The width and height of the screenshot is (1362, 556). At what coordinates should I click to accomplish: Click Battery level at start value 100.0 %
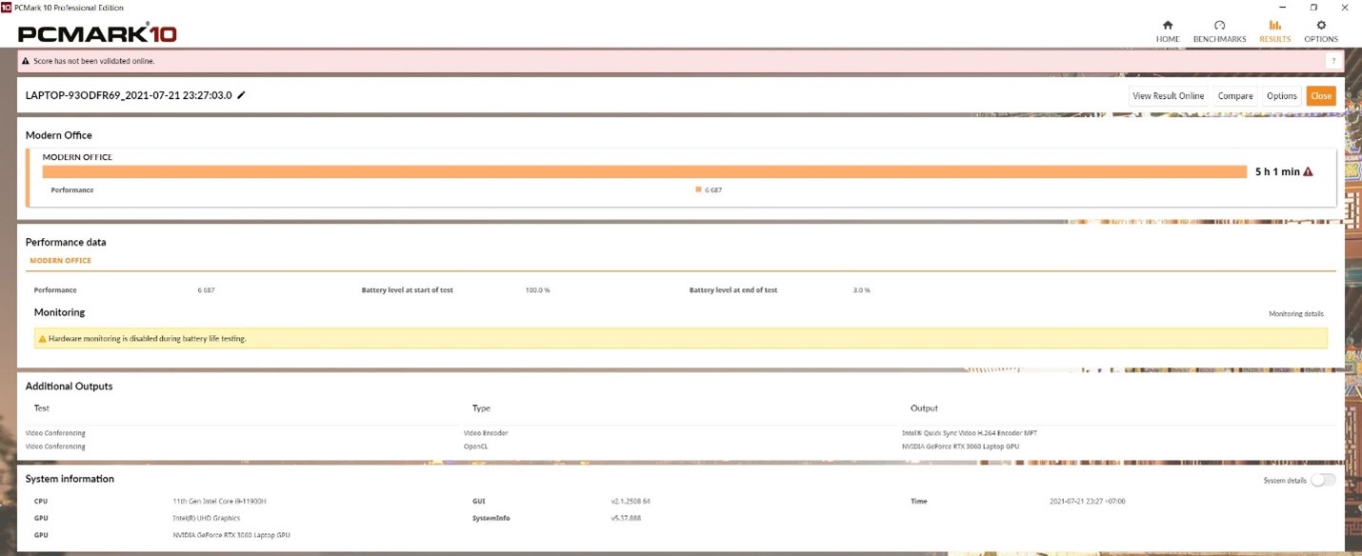tap(537, 290)
